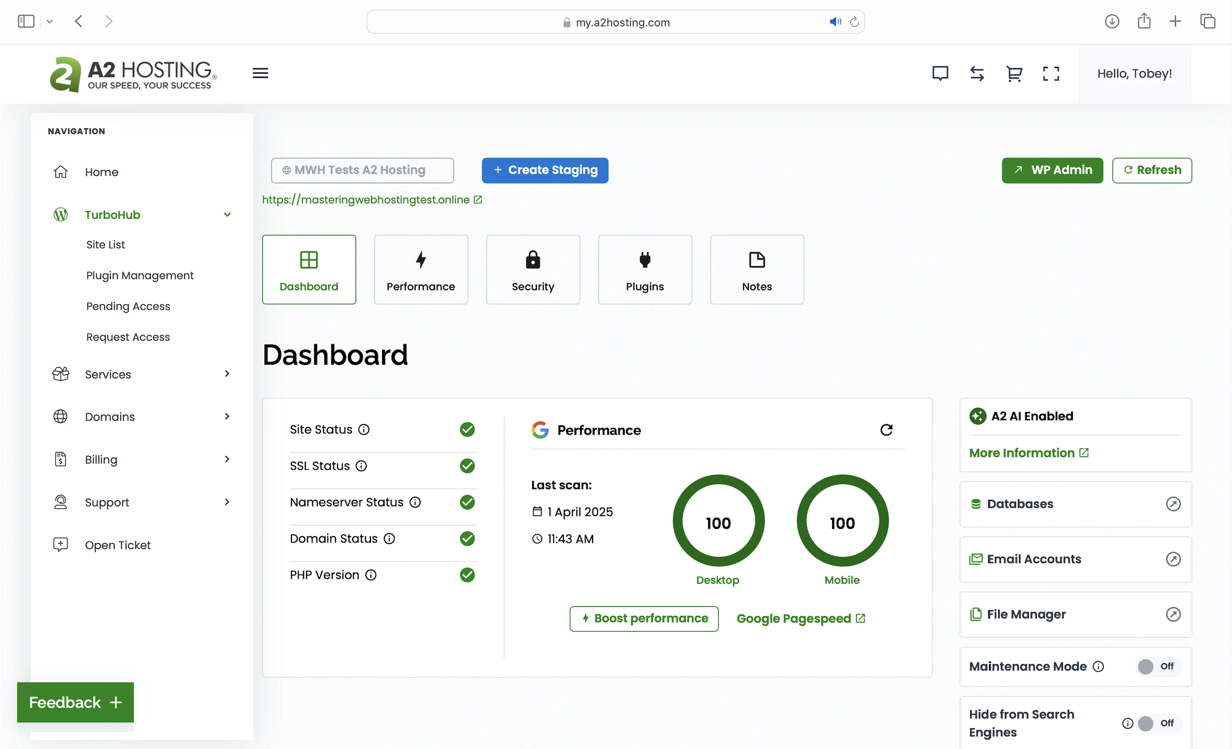Refresh the Google Performance scan icon
1232x749 pixels.
(886, 430)
